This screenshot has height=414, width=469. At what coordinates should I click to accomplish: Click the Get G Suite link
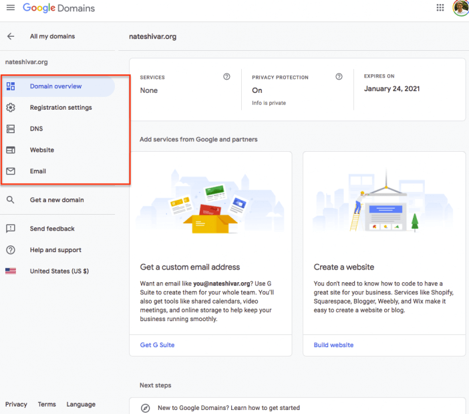[x=157, y=345]
